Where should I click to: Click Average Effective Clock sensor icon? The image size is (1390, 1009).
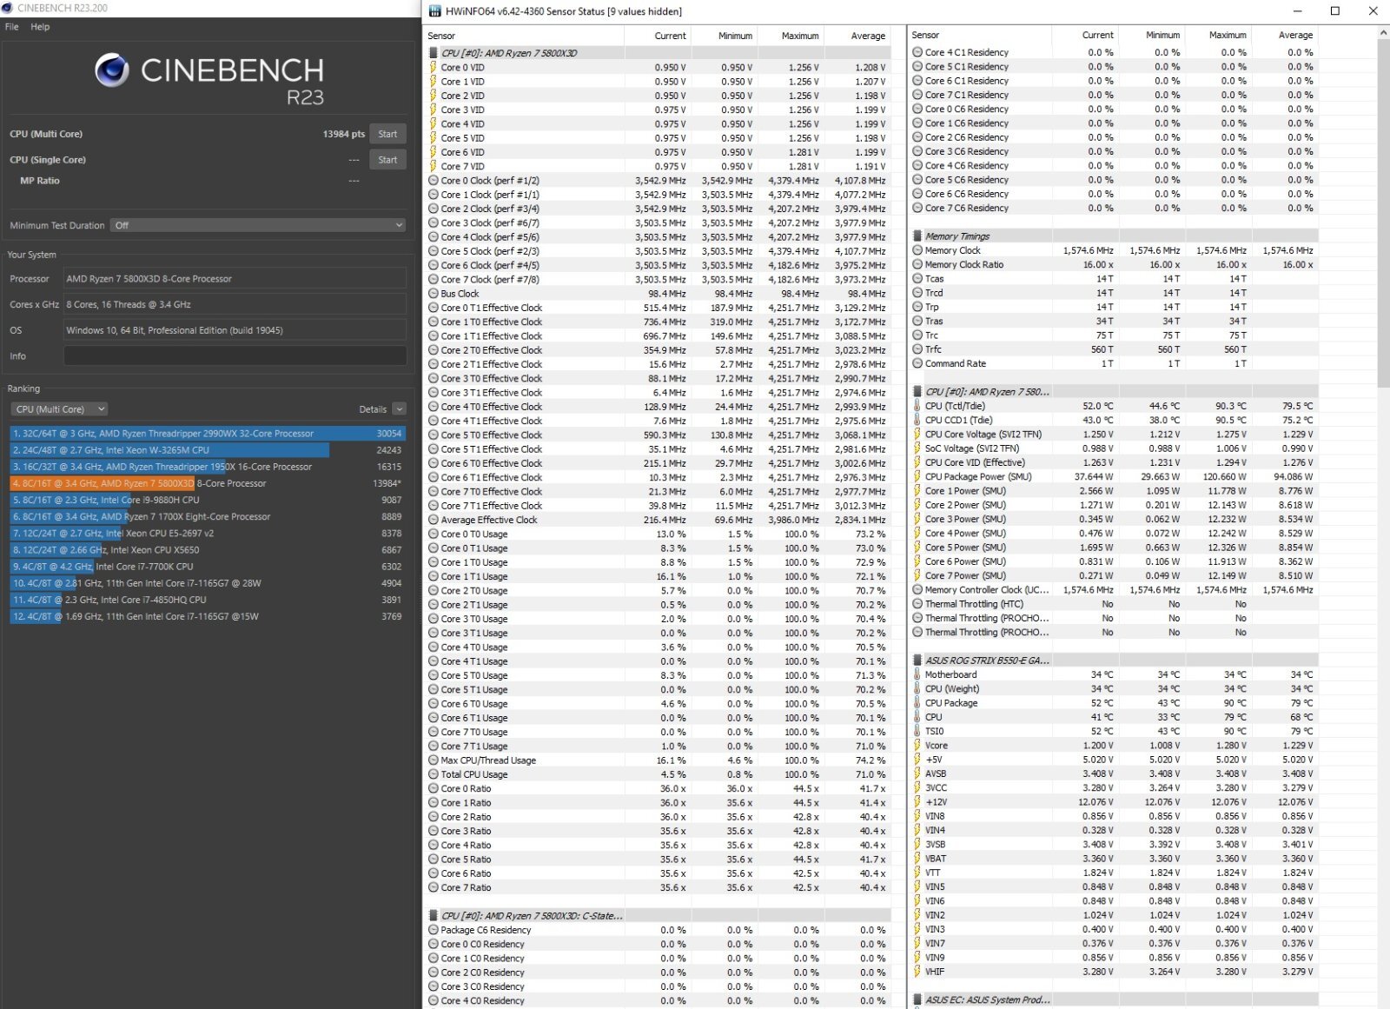point(434,520)
